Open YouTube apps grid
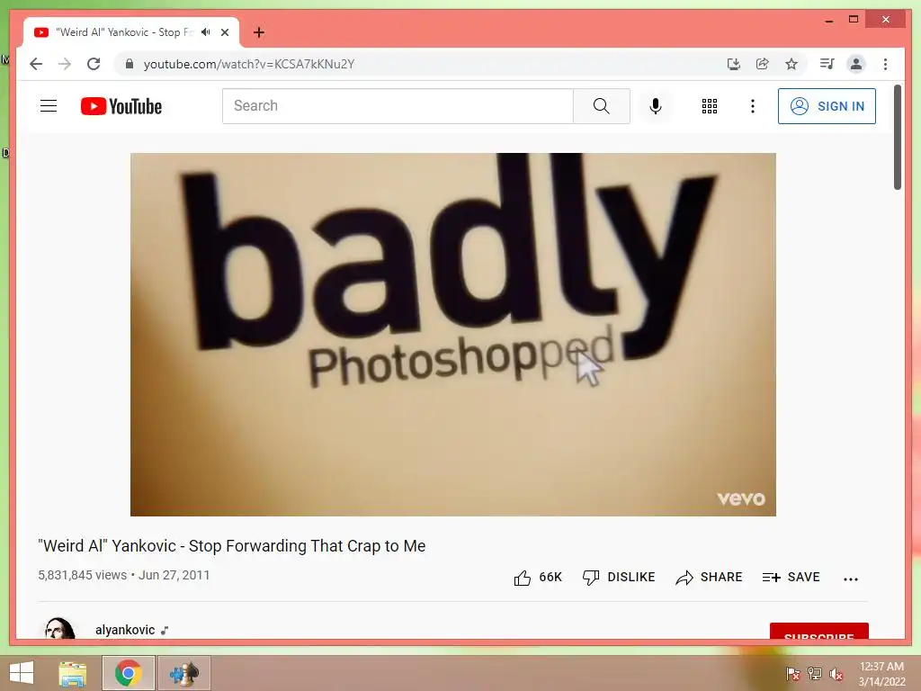This screenshot has height=691, width=921. pos(710,106)
